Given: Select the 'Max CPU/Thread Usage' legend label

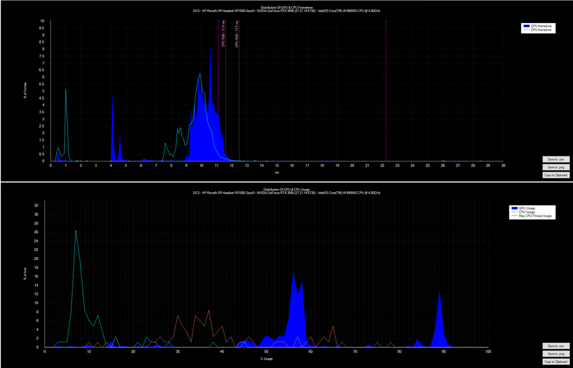Looking at the screenshot, I should click(534, 216).
